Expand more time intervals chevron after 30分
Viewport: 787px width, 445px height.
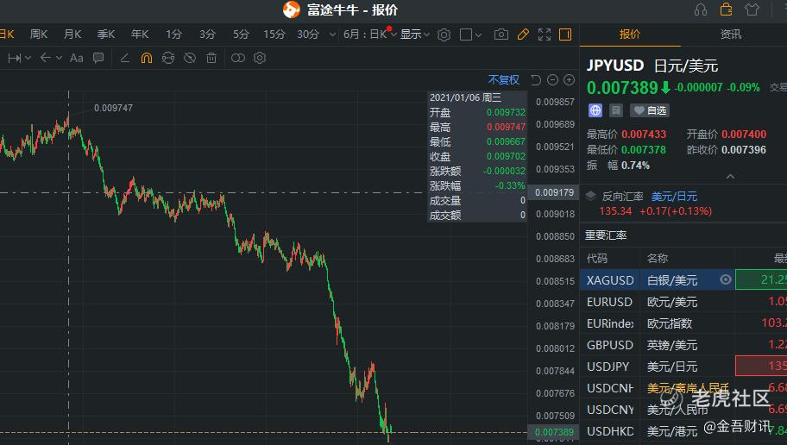(332, 34)
